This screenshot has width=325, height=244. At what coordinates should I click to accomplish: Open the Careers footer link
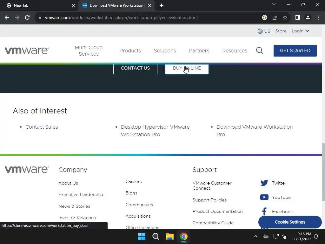pyautogui.click(x=134, y=181)
